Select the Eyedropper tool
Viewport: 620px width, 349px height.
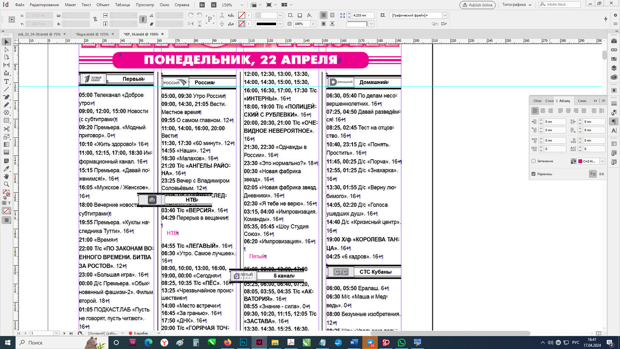pyautogui.click(x=6, y=168)
